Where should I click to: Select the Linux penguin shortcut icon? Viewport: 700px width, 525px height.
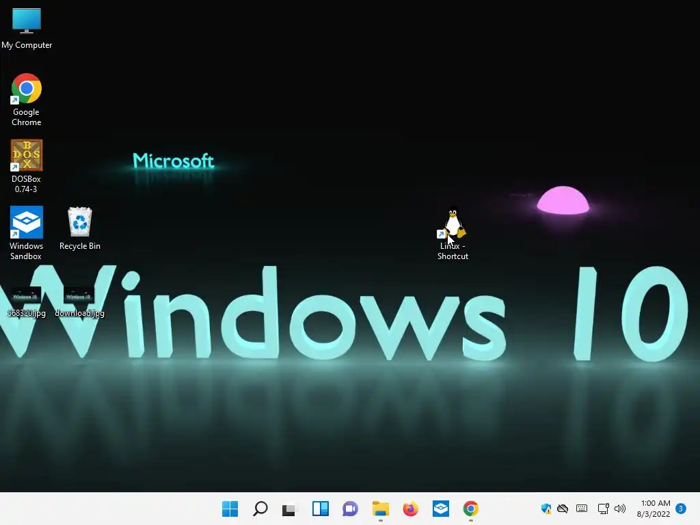[453, 224]
